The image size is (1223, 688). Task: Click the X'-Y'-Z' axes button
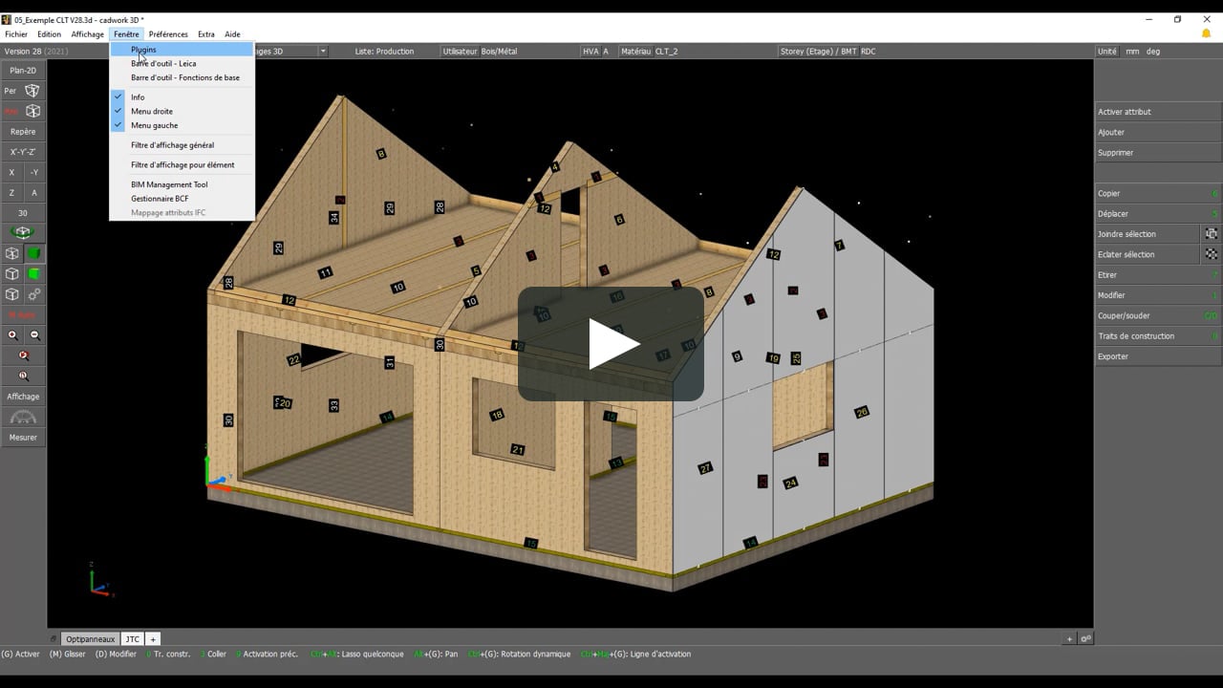click(23, 152)
